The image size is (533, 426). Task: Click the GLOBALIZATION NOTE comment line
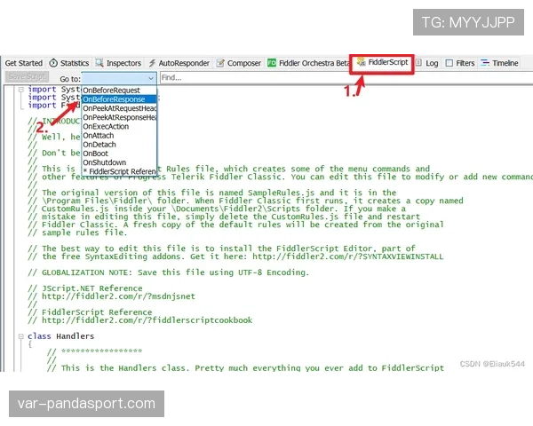[168, 272]
